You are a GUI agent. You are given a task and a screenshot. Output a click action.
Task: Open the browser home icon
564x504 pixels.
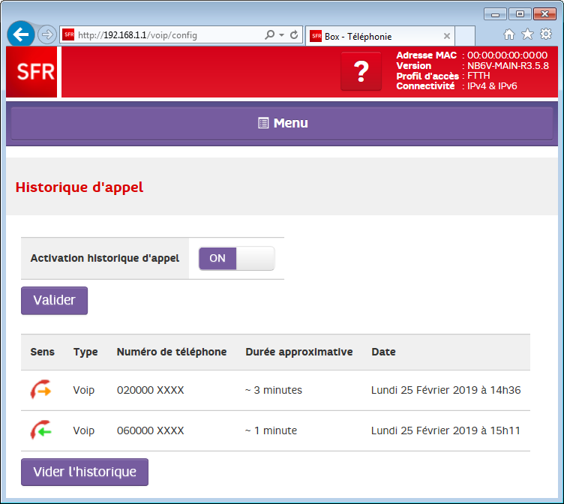[509, 34]
